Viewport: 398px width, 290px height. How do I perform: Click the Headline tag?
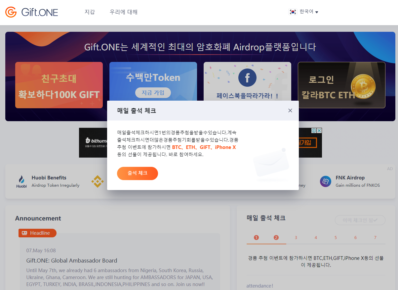click(37, 233)
